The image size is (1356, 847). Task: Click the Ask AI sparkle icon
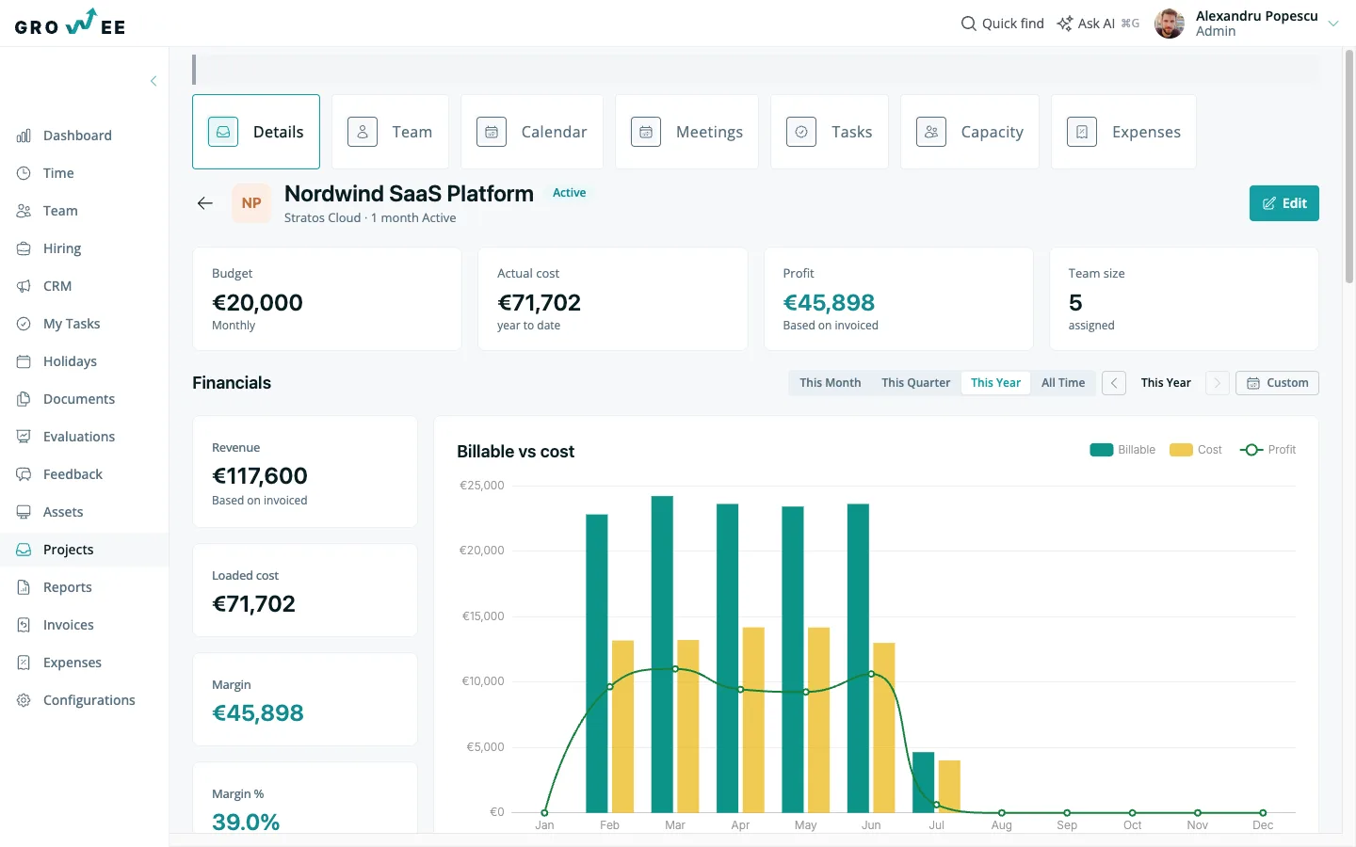1065,24
